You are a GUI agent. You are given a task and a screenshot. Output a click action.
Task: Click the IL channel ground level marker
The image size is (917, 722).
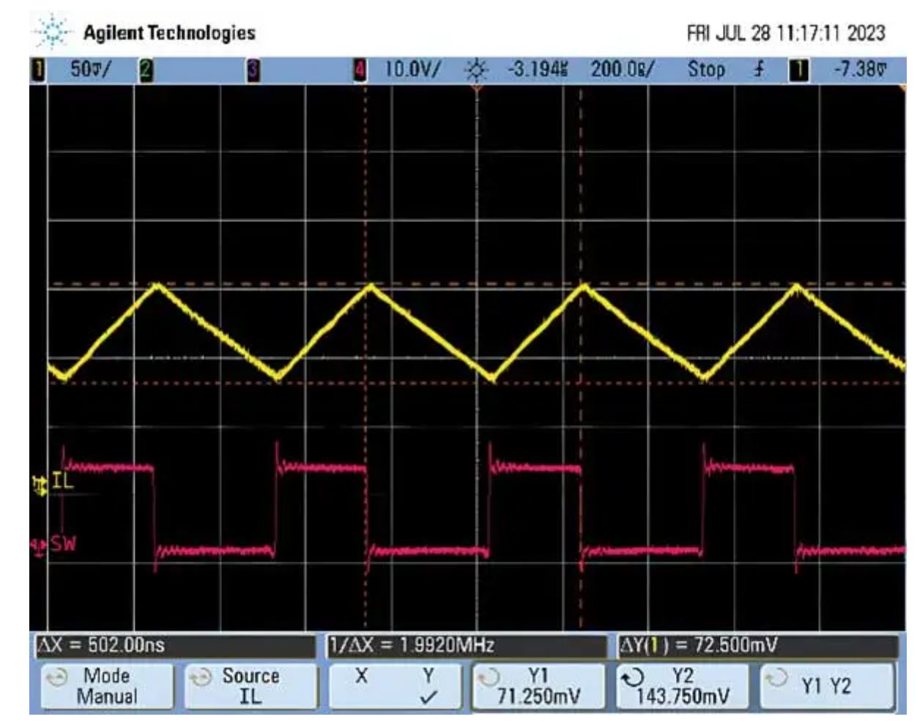[x=39, y=484]
